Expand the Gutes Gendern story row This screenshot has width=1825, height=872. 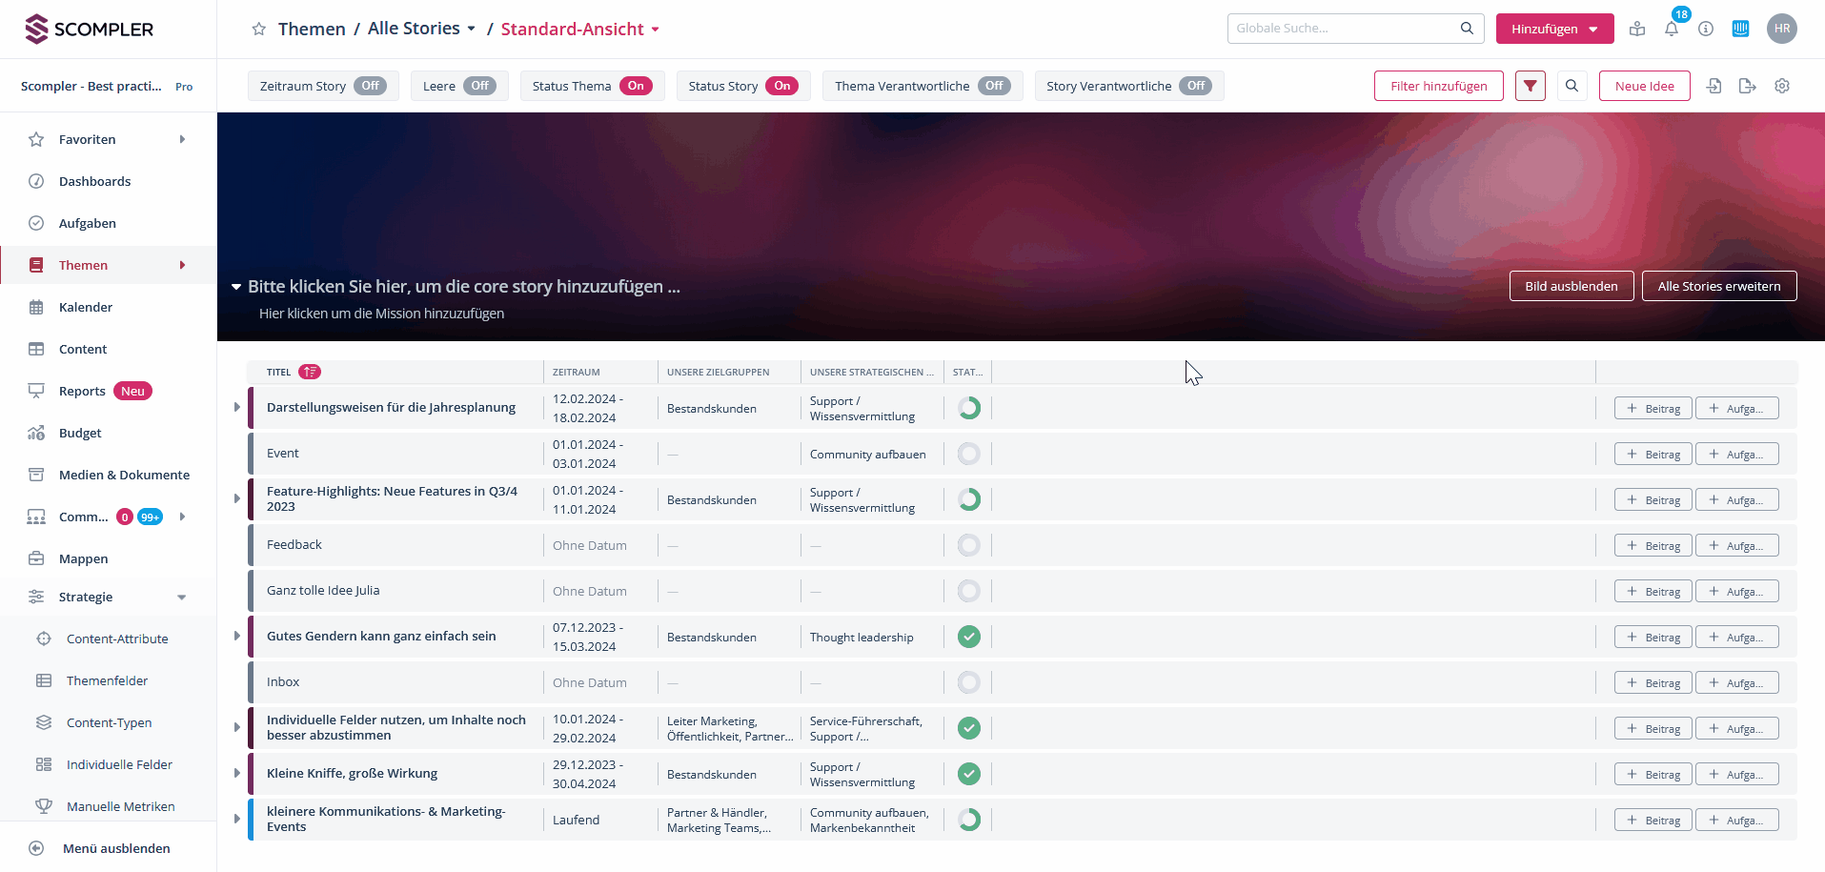tap(237, 636)
